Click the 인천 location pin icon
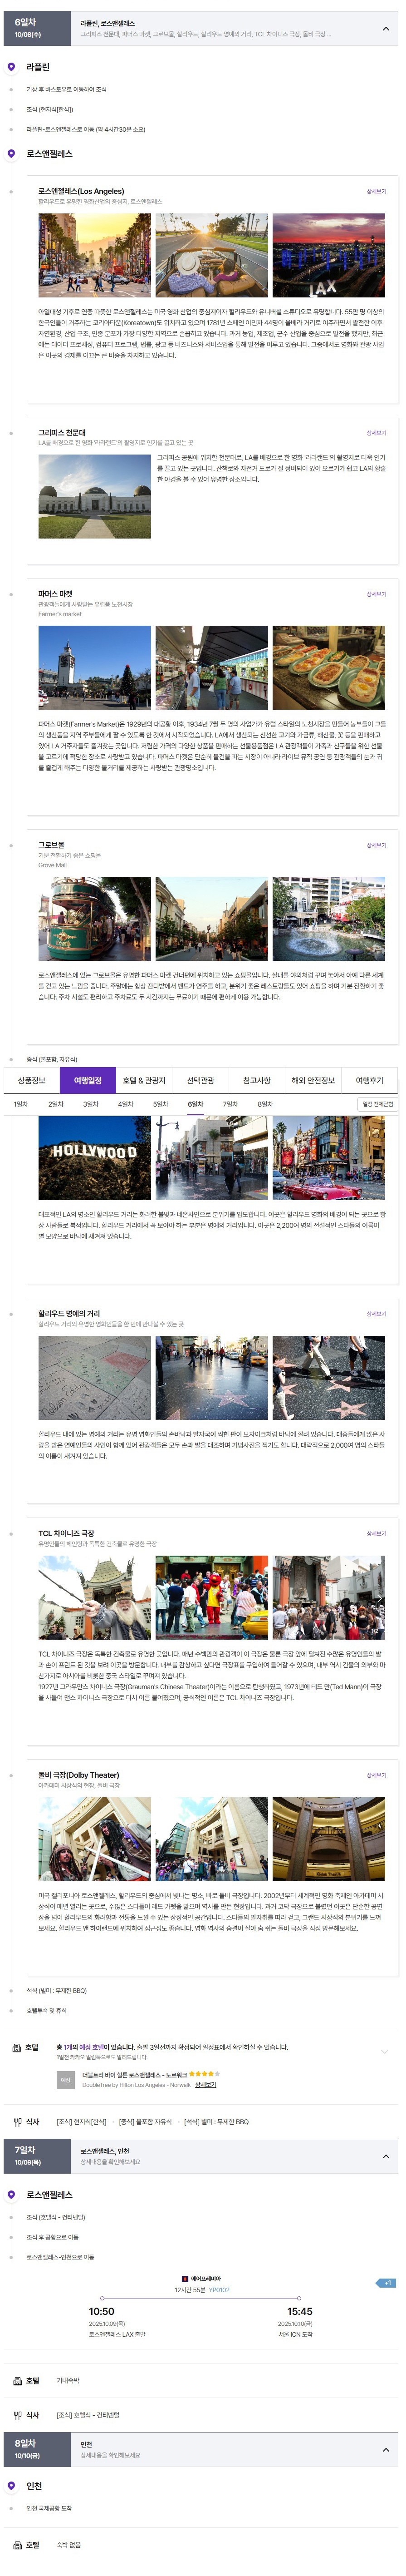This screenshot has height=2576, width=406. (11, 2485)
